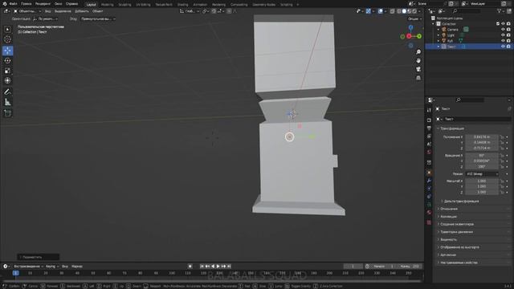Open the Material properties tab
This screenshot has height=289, width=514.
tap(429, 212)
